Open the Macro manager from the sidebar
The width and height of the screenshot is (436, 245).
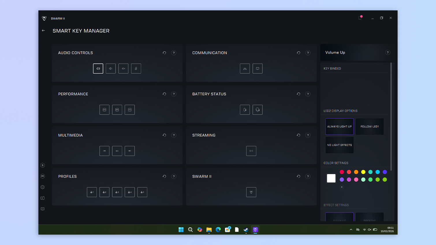pos(42,176)
